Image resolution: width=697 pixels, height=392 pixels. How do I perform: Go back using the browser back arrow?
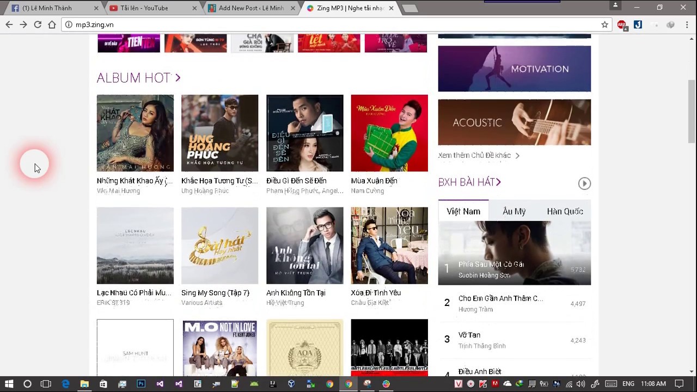9,24
